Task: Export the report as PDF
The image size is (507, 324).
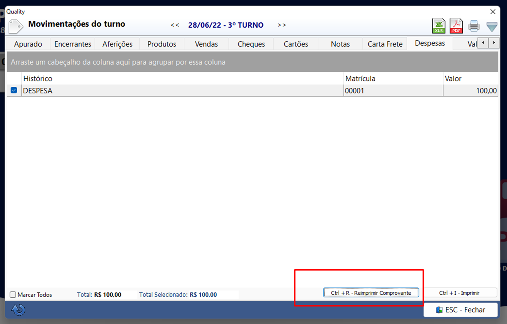Action: 456,26
